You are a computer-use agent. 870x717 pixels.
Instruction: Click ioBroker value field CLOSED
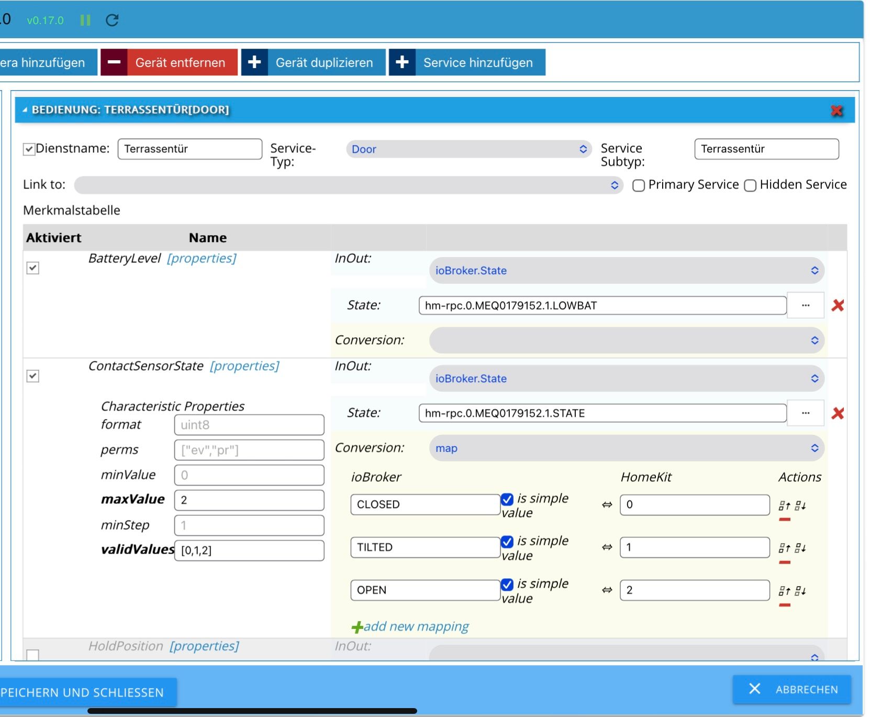425,504
